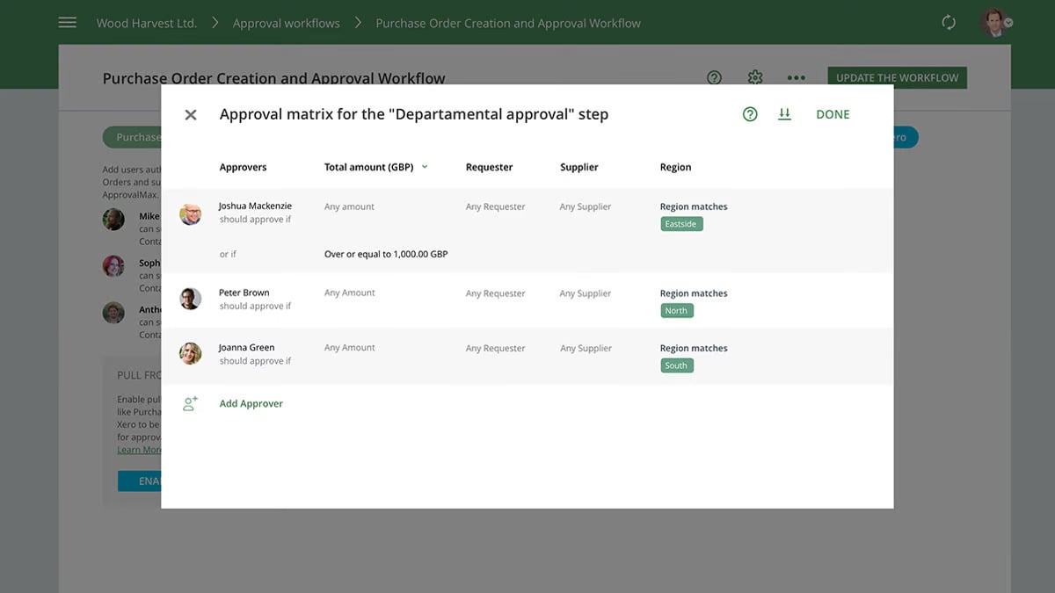Edit Joanna Green's Any Supplier condition
The width and height of the screenshot is (1055, 593).
click(586, 348)
